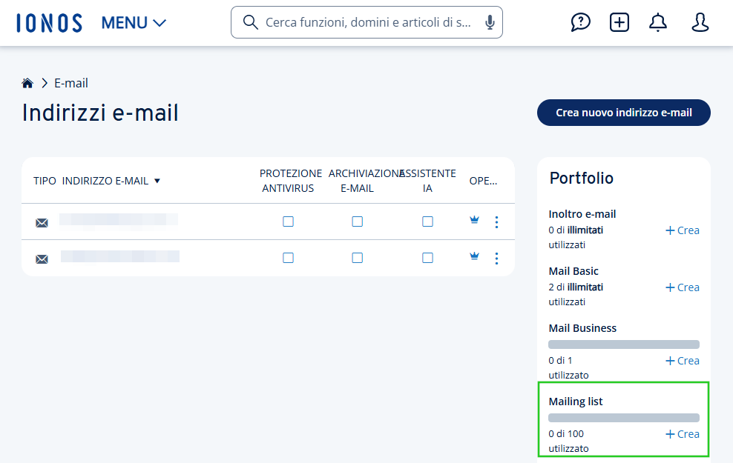Enable Archiviazione E-mail for the second email address
The width and height of the screenshot is (733, 463).
(x=358, y=258)
